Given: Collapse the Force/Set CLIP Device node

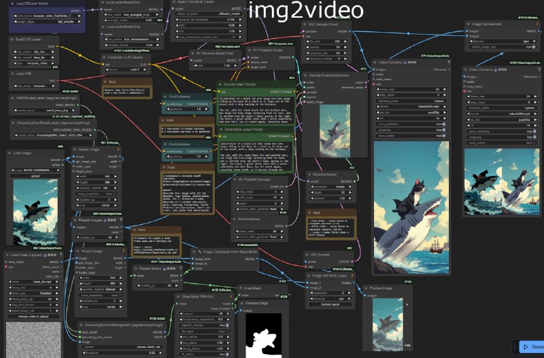Looking at the screenshot, I should [x=104, y=58].
